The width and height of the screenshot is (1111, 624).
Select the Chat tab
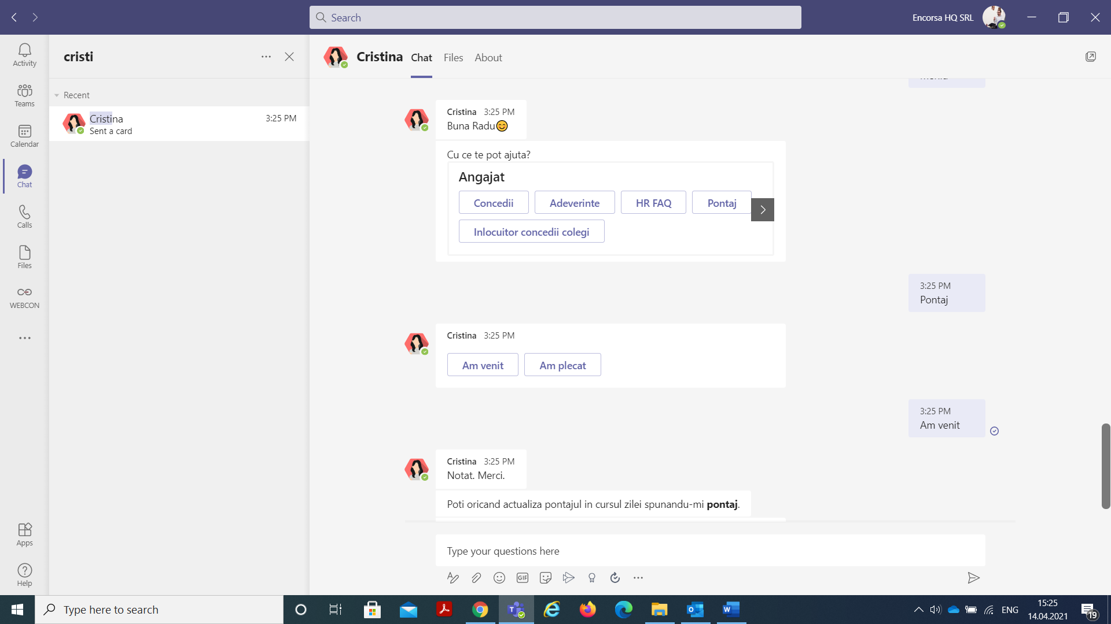[421, 58]
